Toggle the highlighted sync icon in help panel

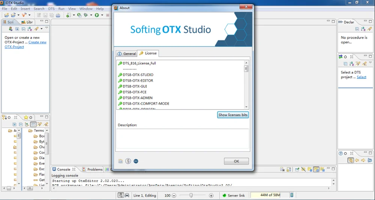[351, 160]
